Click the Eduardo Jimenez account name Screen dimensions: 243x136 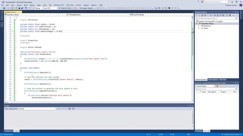coord(232,5)
